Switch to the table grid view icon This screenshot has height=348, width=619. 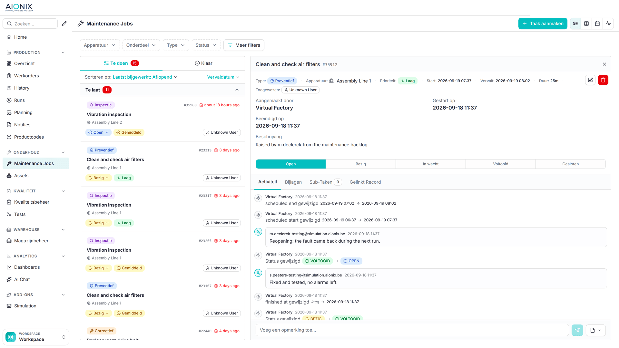tap(586, 24)
